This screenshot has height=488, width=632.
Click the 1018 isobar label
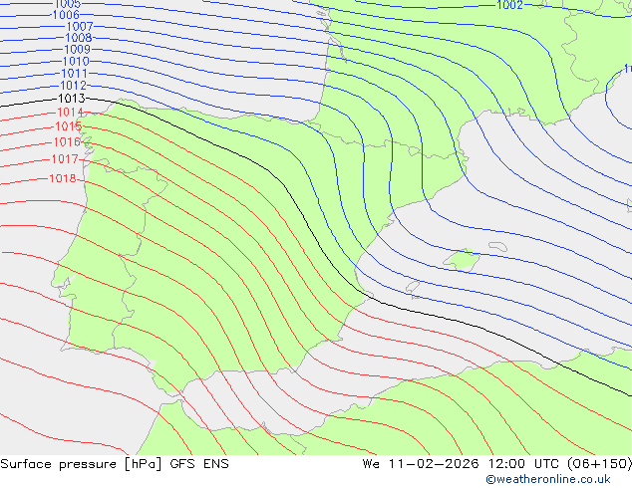click(63, 178)
